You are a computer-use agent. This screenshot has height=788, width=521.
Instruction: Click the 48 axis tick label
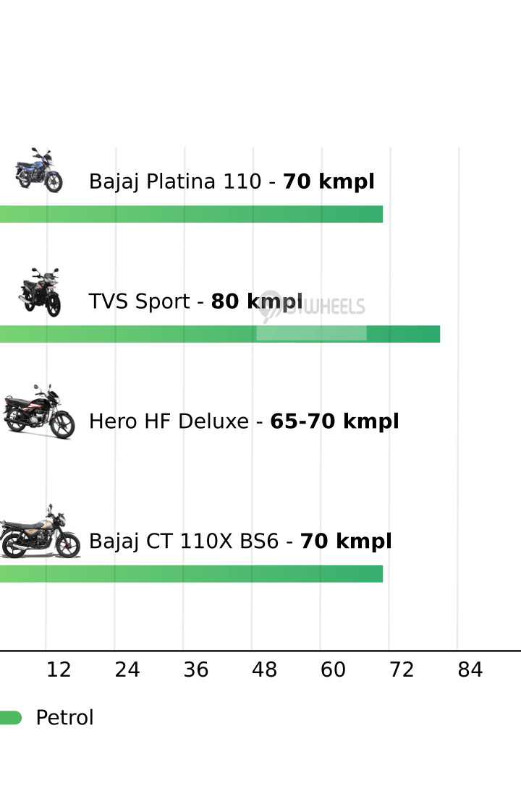tap(265, 670)
